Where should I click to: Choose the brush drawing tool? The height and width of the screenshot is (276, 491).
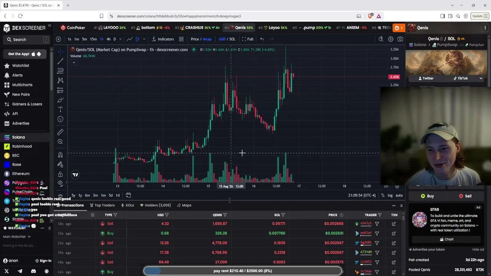pos(60,100)
